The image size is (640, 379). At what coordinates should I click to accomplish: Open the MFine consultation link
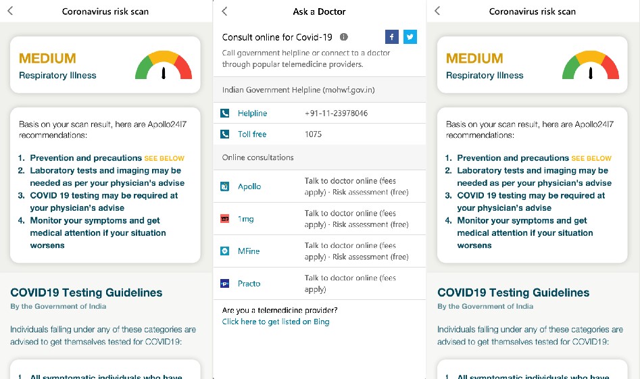[249, 251]
